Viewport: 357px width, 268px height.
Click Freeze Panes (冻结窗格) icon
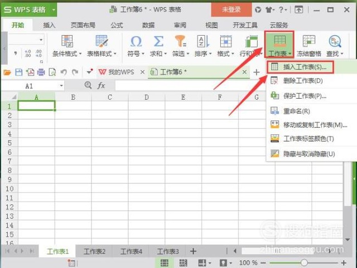pos(308,41)
